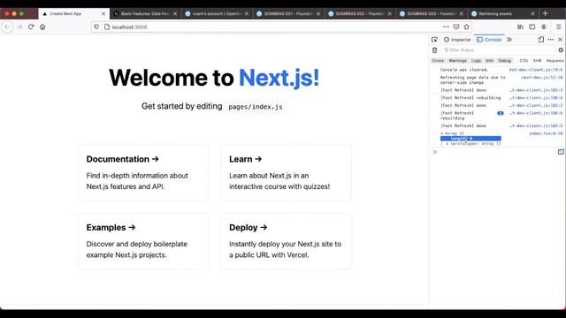Expand the prototype Array entry

447,143
